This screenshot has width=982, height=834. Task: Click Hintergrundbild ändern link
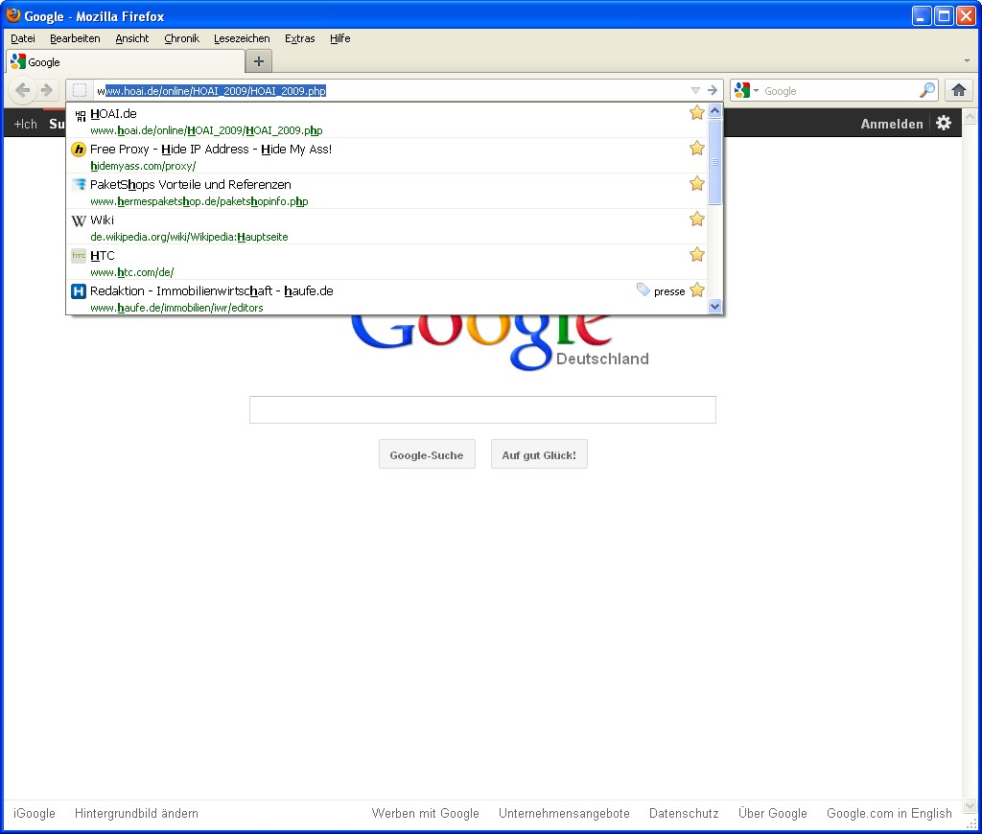136,813
